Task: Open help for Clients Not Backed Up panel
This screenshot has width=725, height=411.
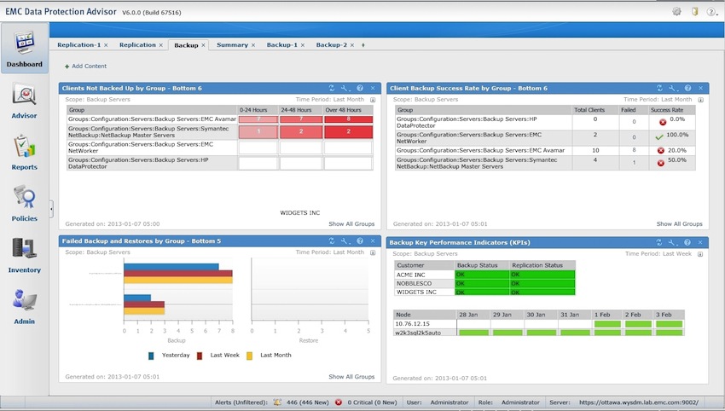Action: click(360, 88)
